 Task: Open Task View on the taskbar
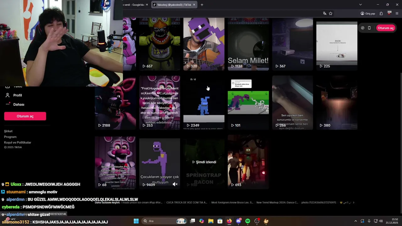(193, 221)
